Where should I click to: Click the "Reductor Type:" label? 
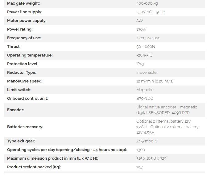[x=22, y=73]
